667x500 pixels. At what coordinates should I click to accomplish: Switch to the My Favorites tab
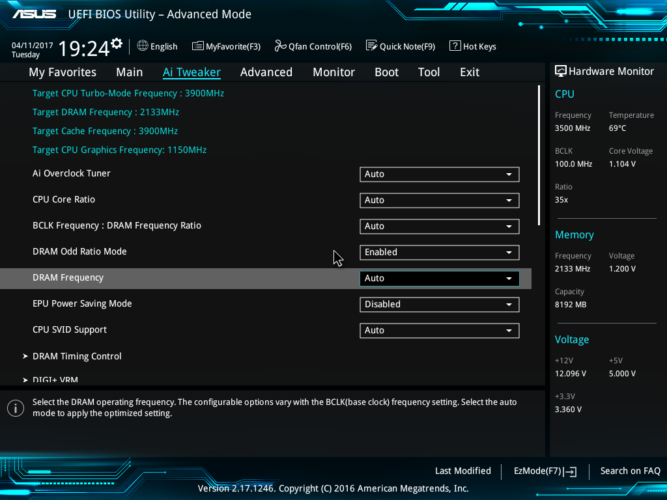[x=63, y=72]
